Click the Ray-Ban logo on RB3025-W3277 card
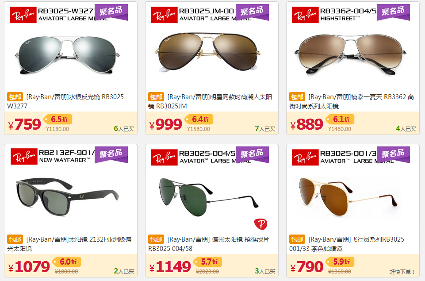425x281 pixels. [x=23, y=15]
